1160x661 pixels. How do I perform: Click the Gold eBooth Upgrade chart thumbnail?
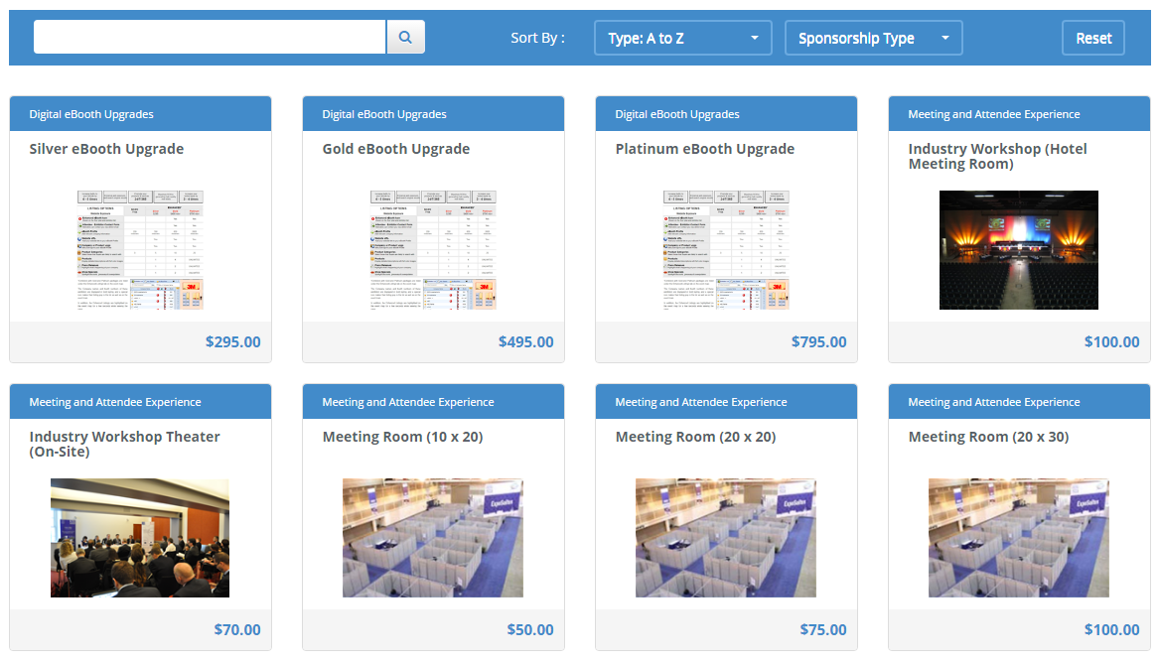coord(433,250)
